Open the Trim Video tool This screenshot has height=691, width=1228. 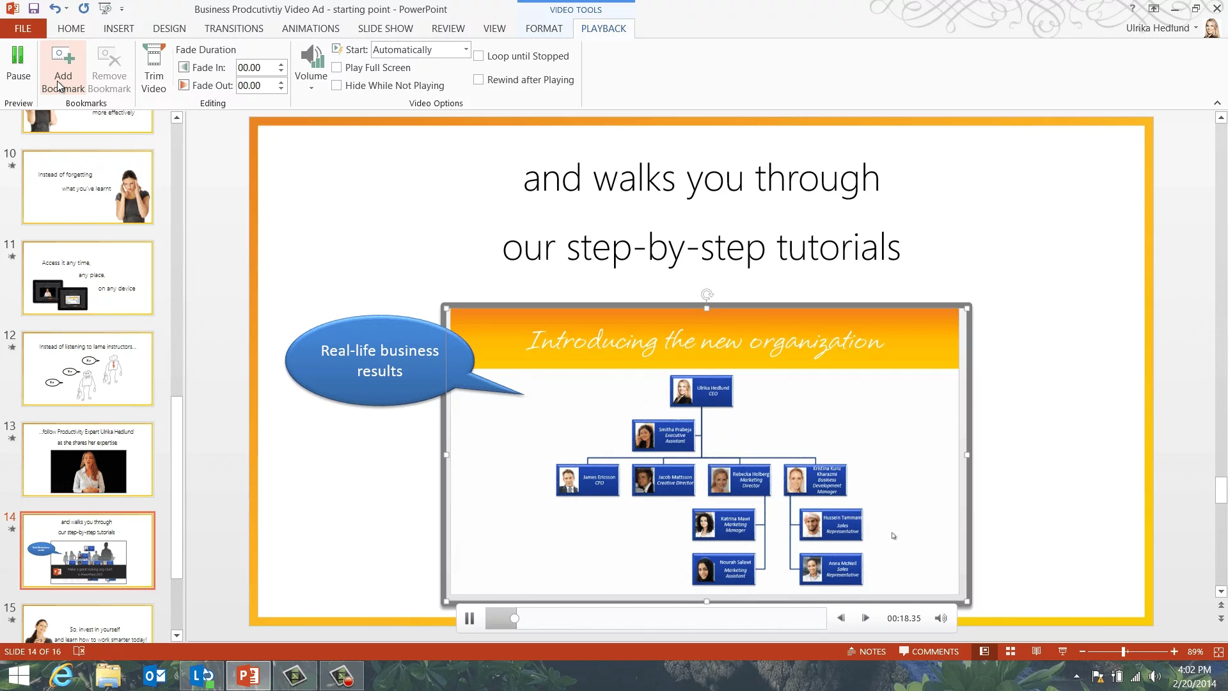coord(153,68)
